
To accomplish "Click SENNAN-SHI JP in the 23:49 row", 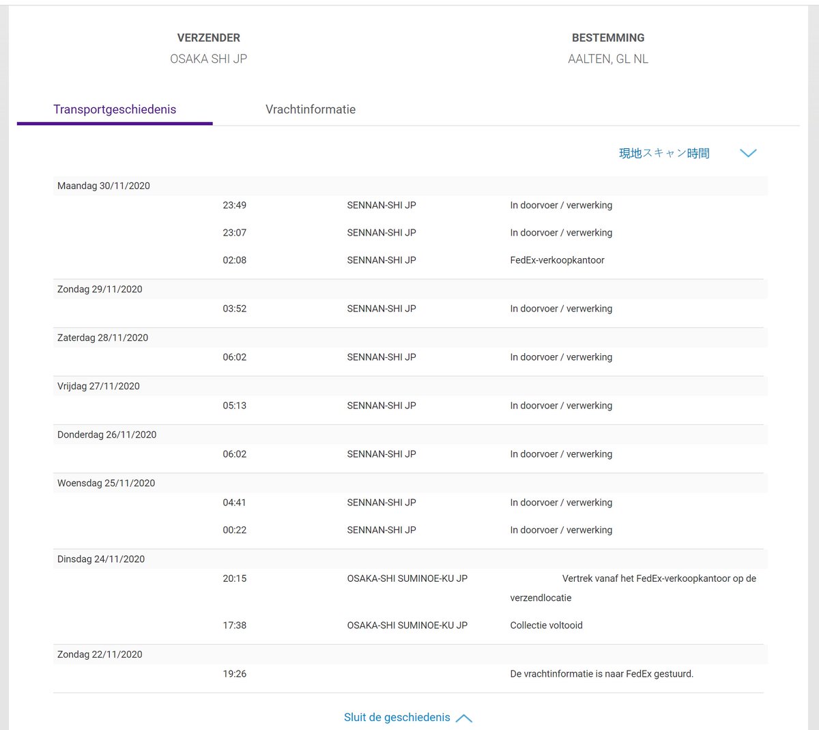I will point(382,205).
